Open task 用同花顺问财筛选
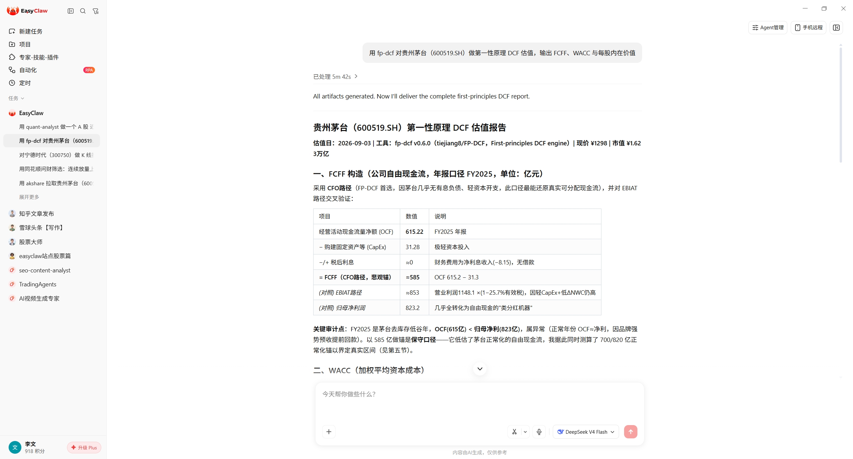 pyautogui.click(x=52, y=169)
